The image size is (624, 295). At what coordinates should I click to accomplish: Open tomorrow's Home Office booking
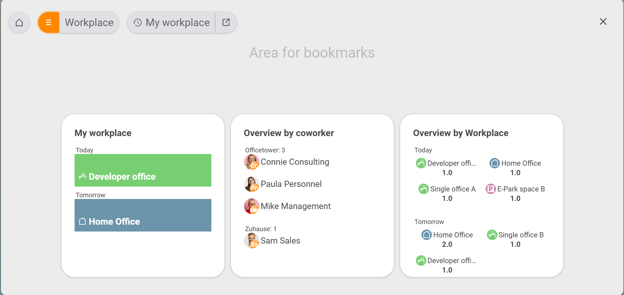(143, 215)
